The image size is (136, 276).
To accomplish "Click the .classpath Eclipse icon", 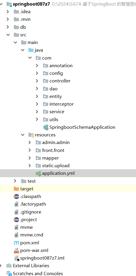I will [x=16, y=197].
